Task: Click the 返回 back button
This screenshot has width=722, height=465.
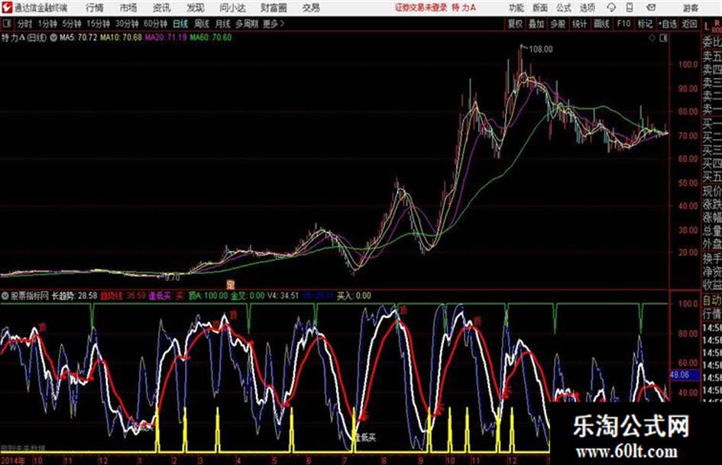Action: pyautogui.click(x=689, y=24)
